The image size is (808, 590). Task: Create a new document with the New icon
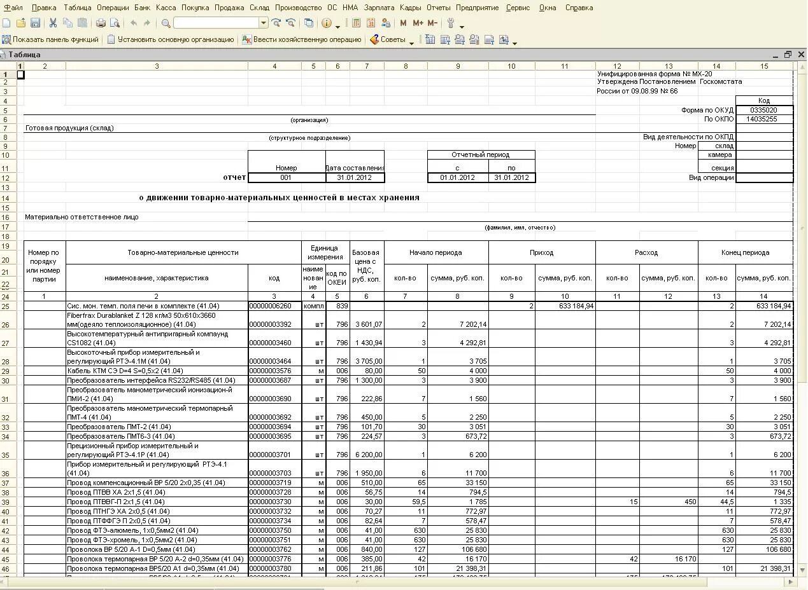pos(6,23)
